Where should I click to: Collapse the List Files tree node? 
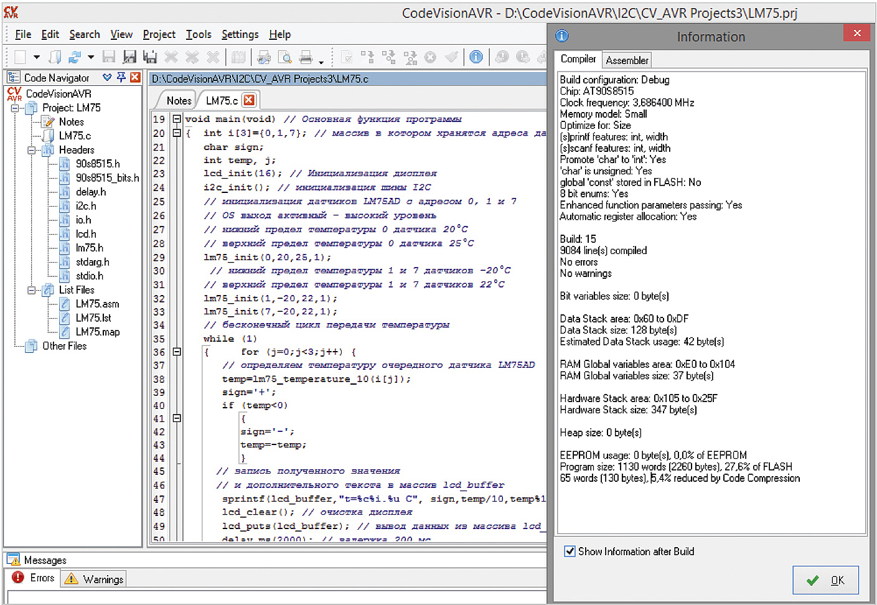tap(31, 290)
